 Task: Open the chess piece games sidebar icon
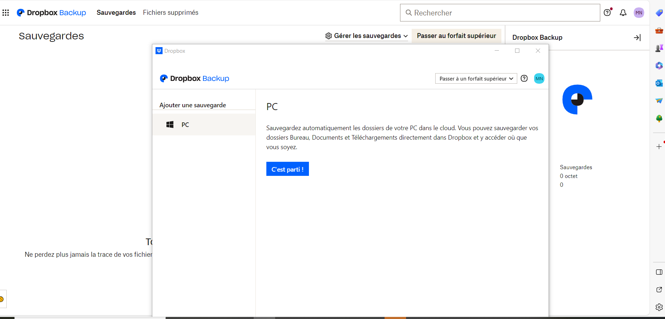click(x=659, y=48)
